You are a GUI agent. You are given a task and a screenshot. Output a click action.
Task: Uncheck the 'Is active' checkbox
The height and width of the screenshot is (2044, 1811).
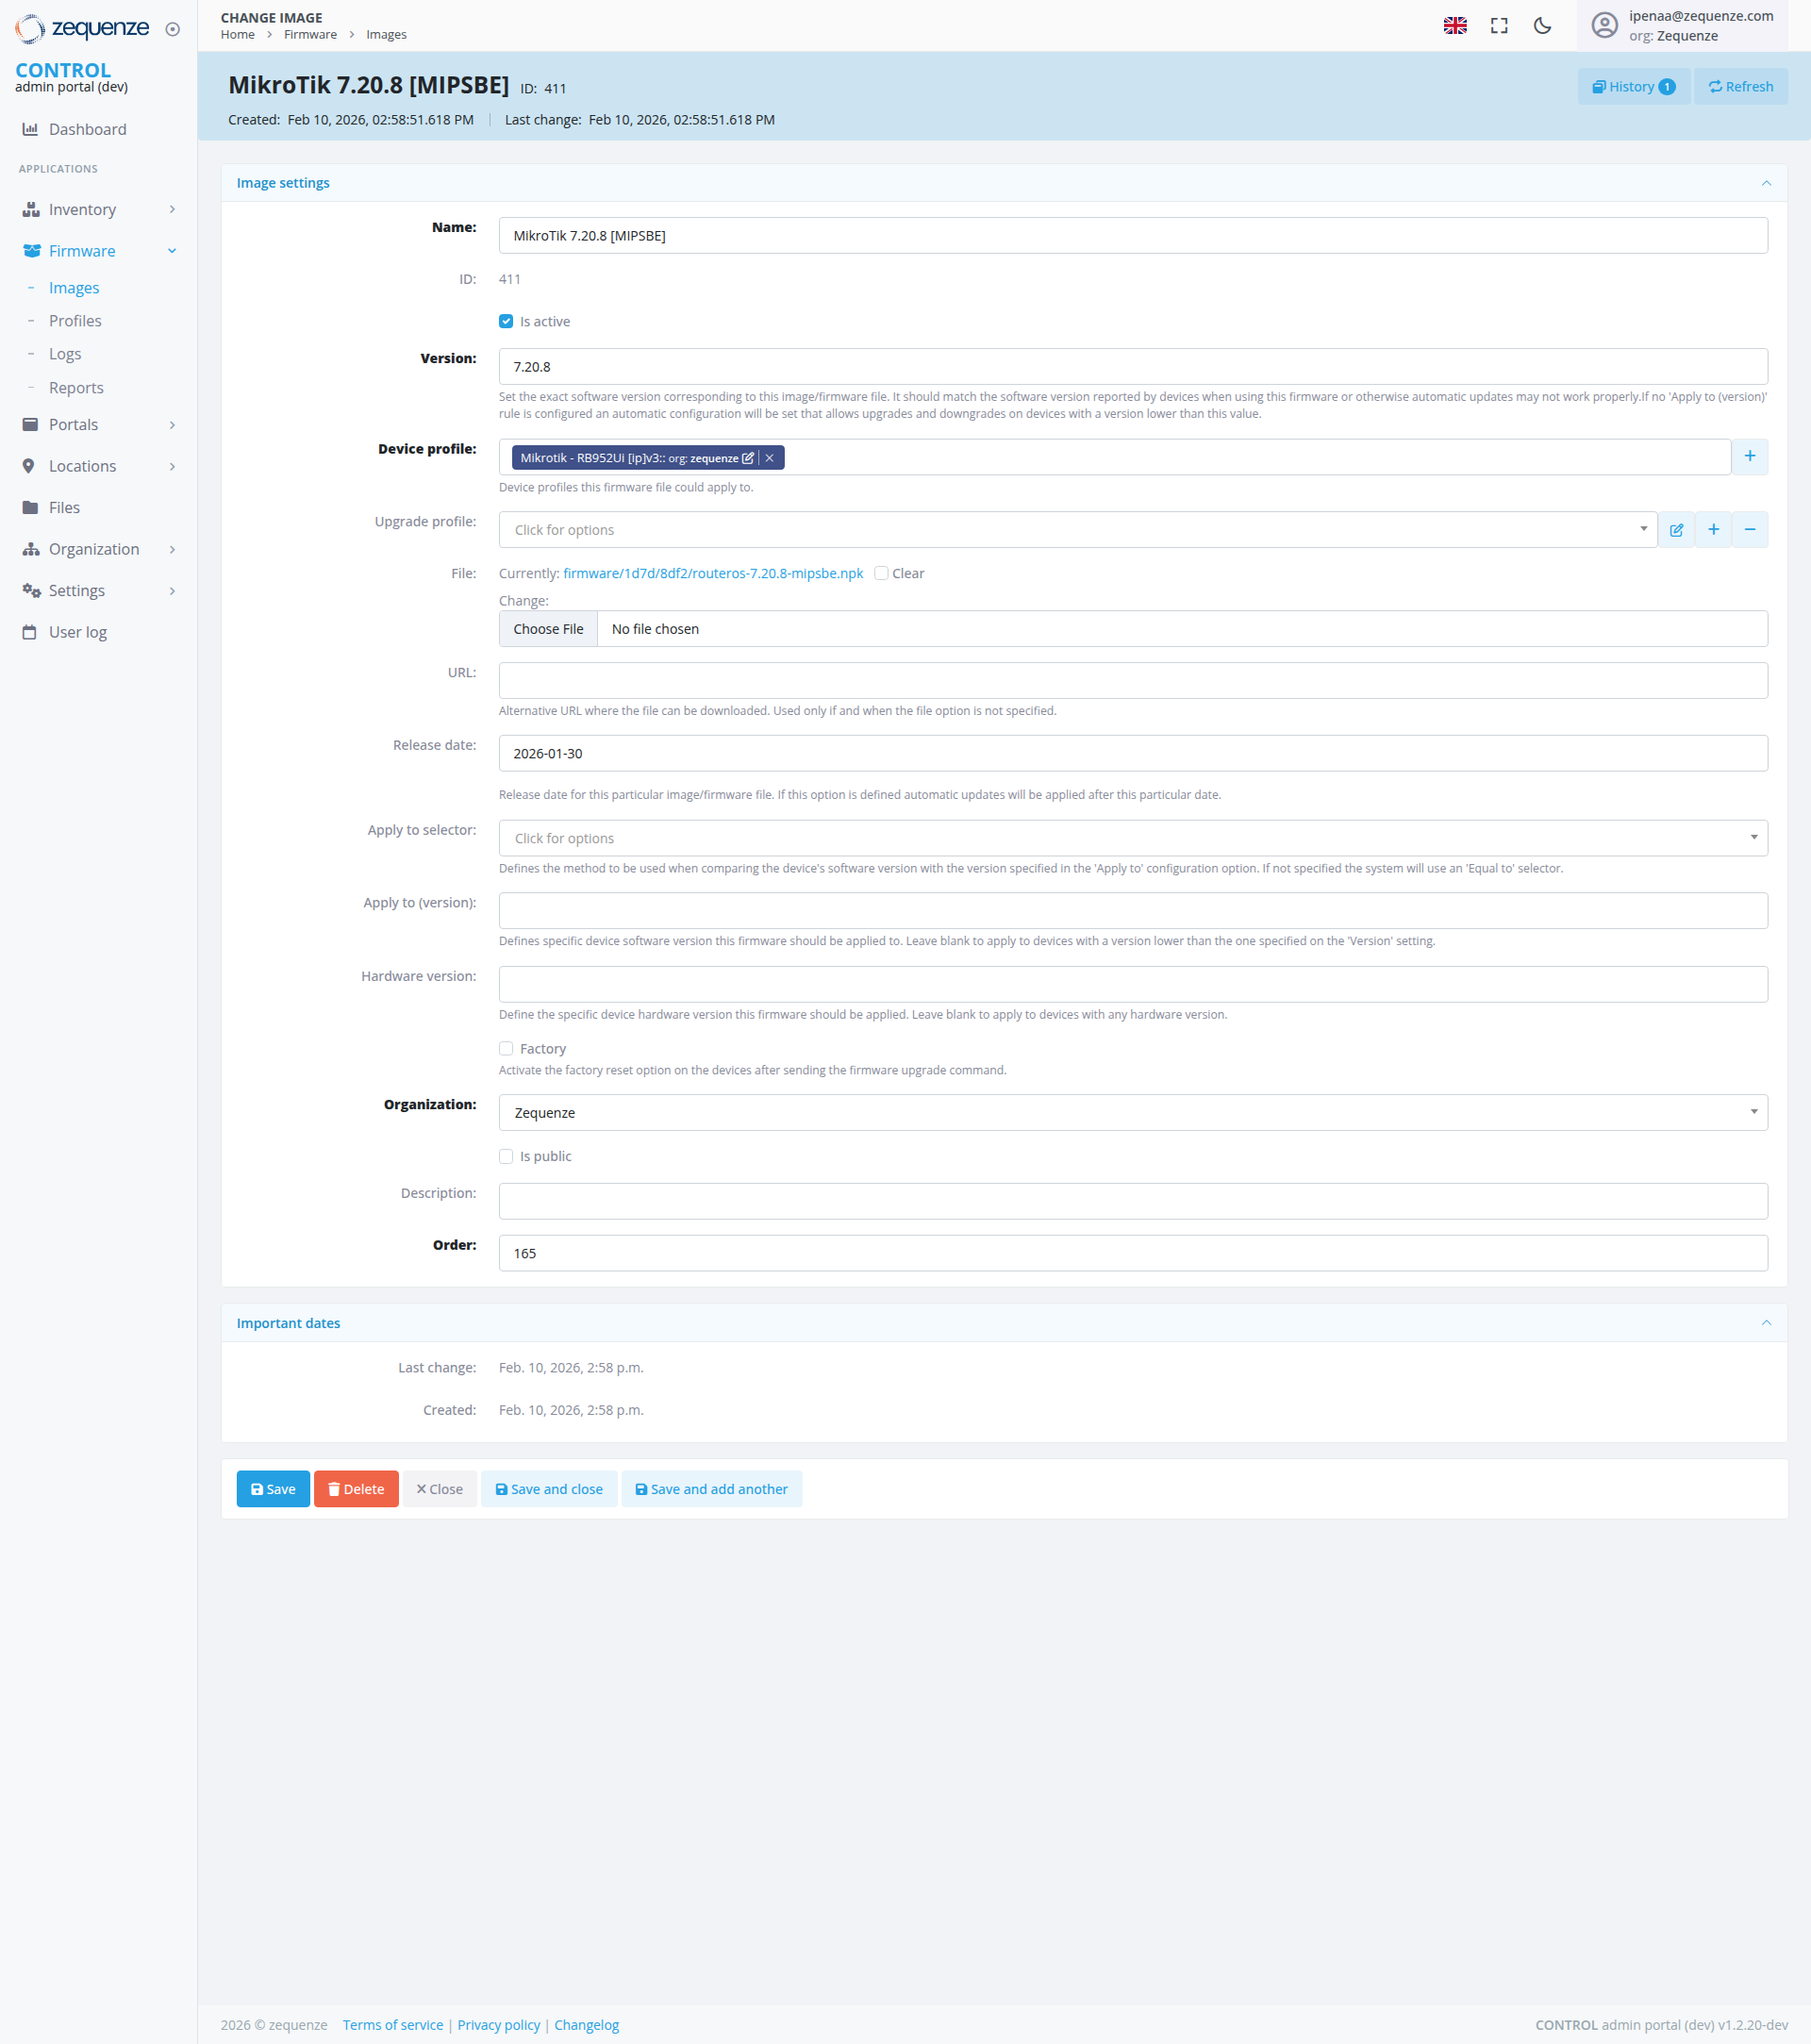pos(506,321)
